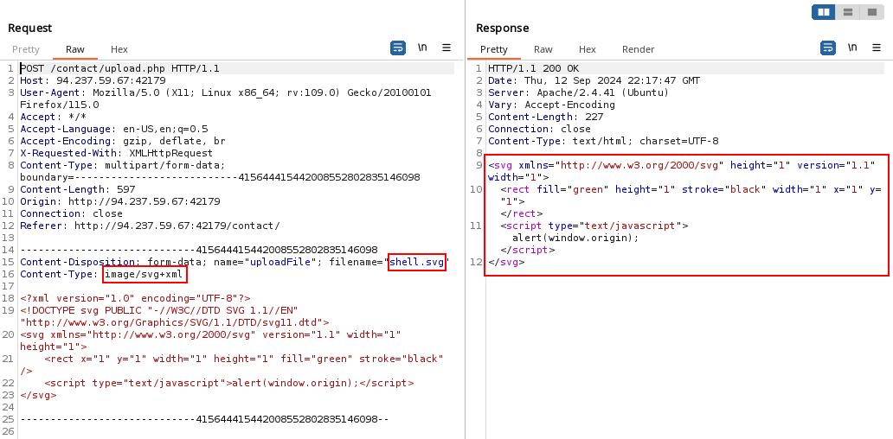Click the DOCTYPE svg PUBLIC line
The image size is (893, 439).
(x=174, y=317)
